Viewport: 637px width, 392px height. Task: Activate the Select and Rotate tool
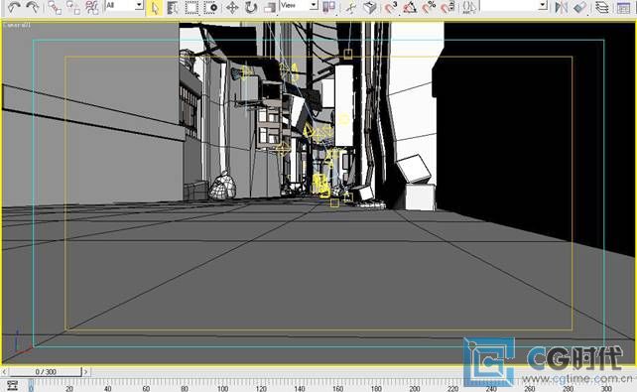point(251,8)
